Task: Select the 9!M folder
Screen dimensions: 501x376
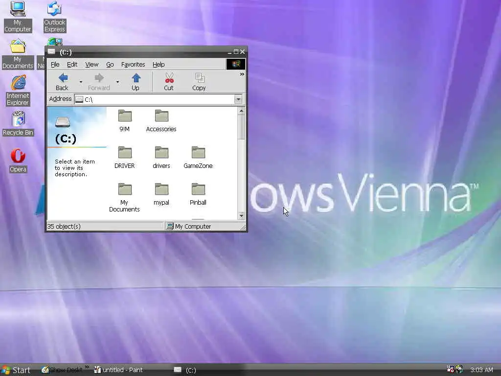Action: click(125, 121)
